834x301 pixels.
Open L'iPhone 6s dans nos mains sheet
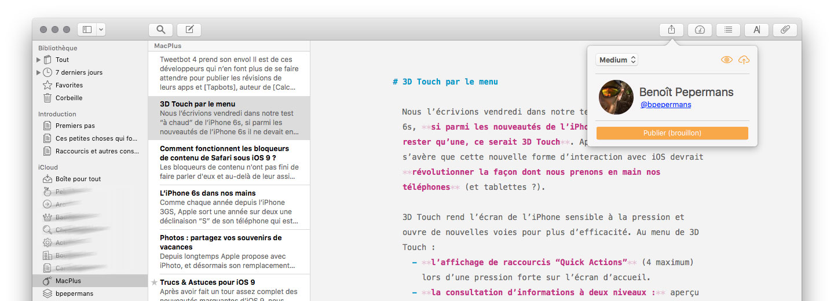[229, 207]
